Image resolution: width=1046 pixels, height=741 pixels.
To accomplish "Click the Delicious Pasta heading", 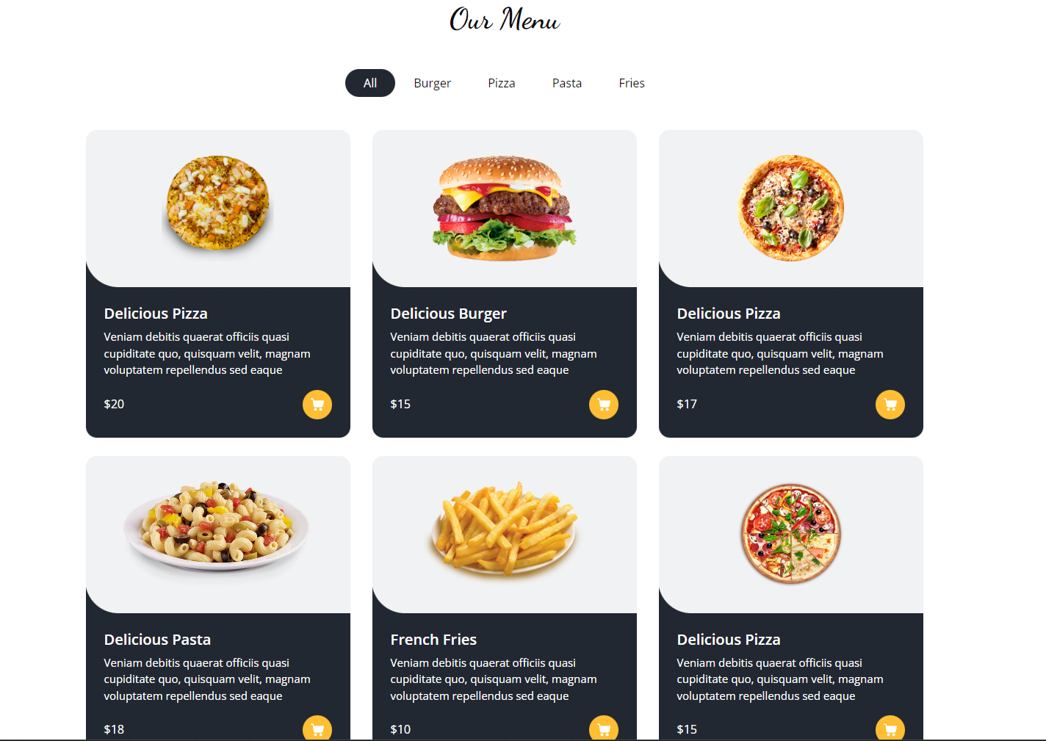I will click(157, 640).
